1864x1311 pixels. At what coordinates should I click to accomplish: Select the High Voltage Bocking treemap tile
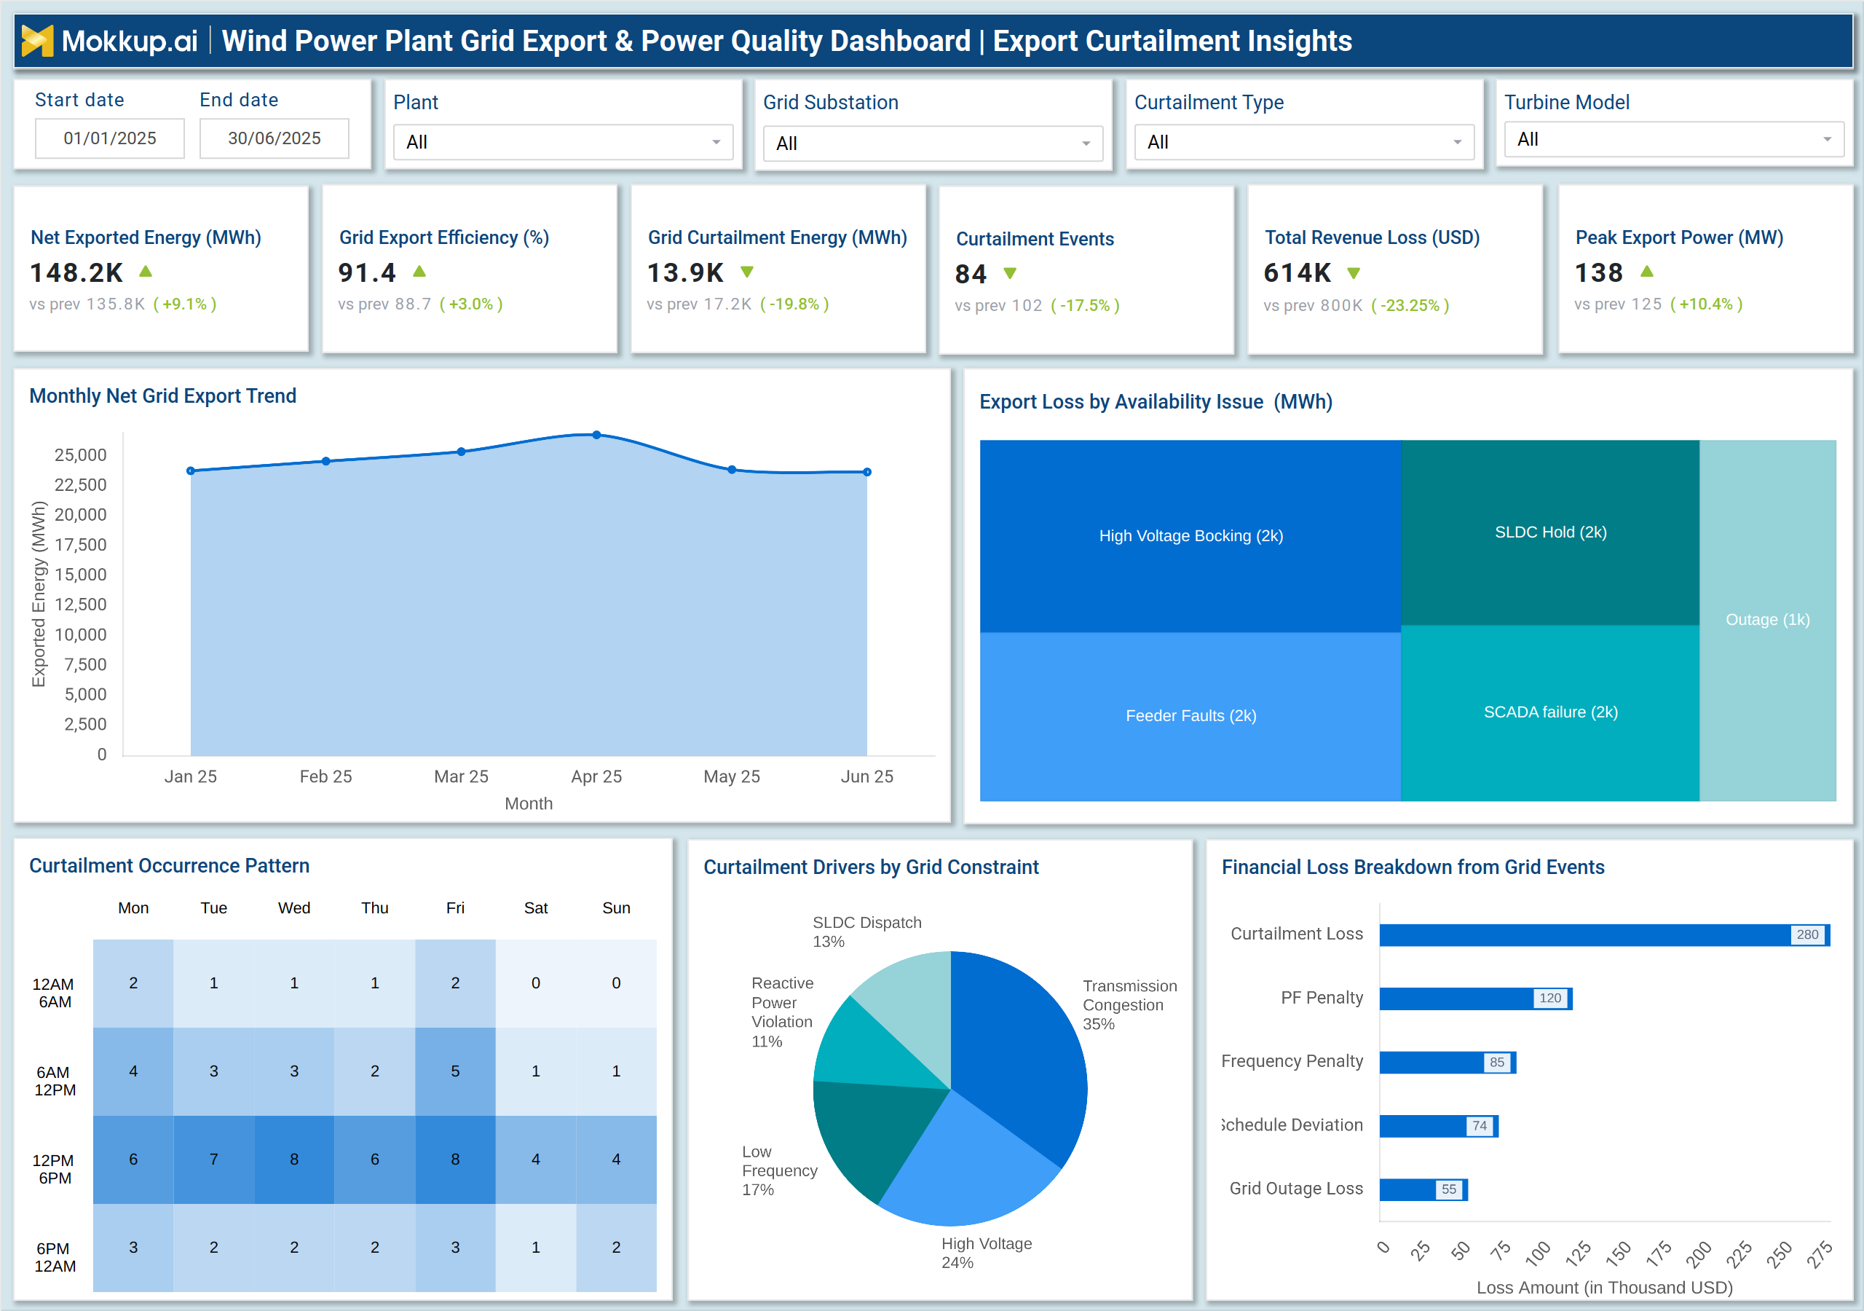click(x=1190, y=536)
